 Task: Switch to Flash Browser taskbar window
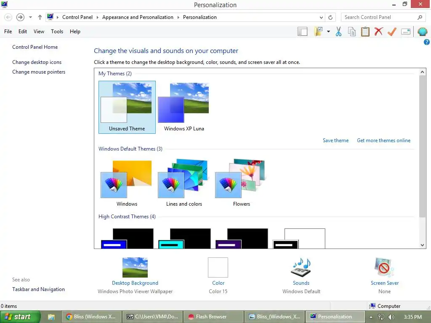click(213, 317)
